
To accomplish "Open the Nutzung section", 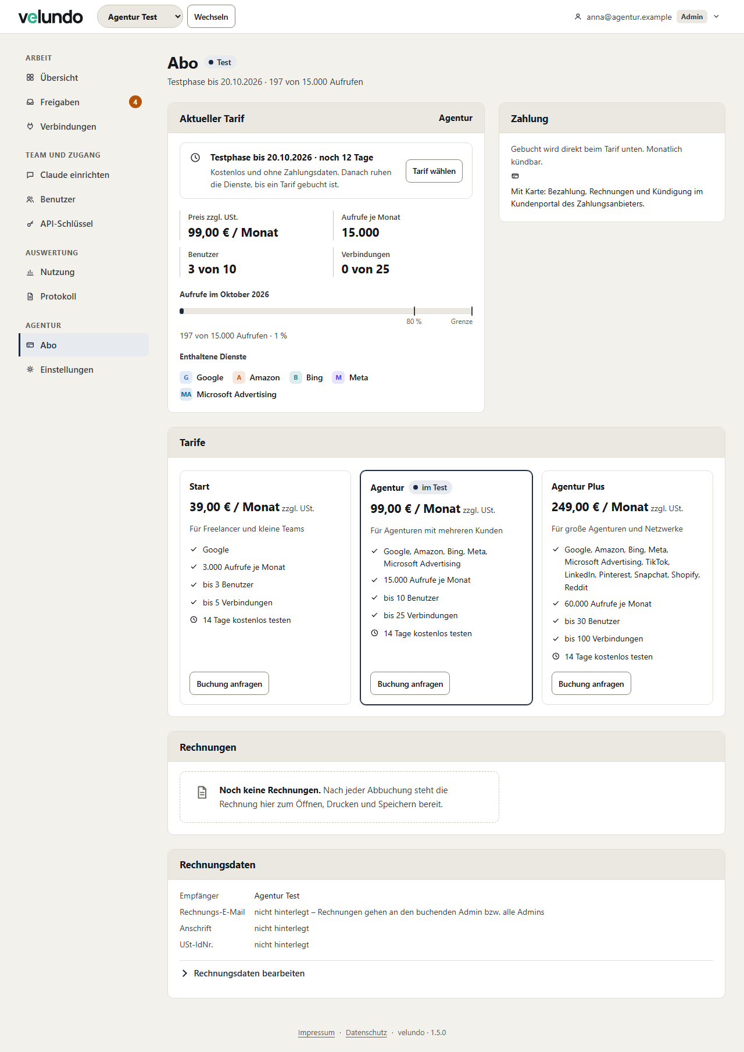I will (x=84, y=272).
